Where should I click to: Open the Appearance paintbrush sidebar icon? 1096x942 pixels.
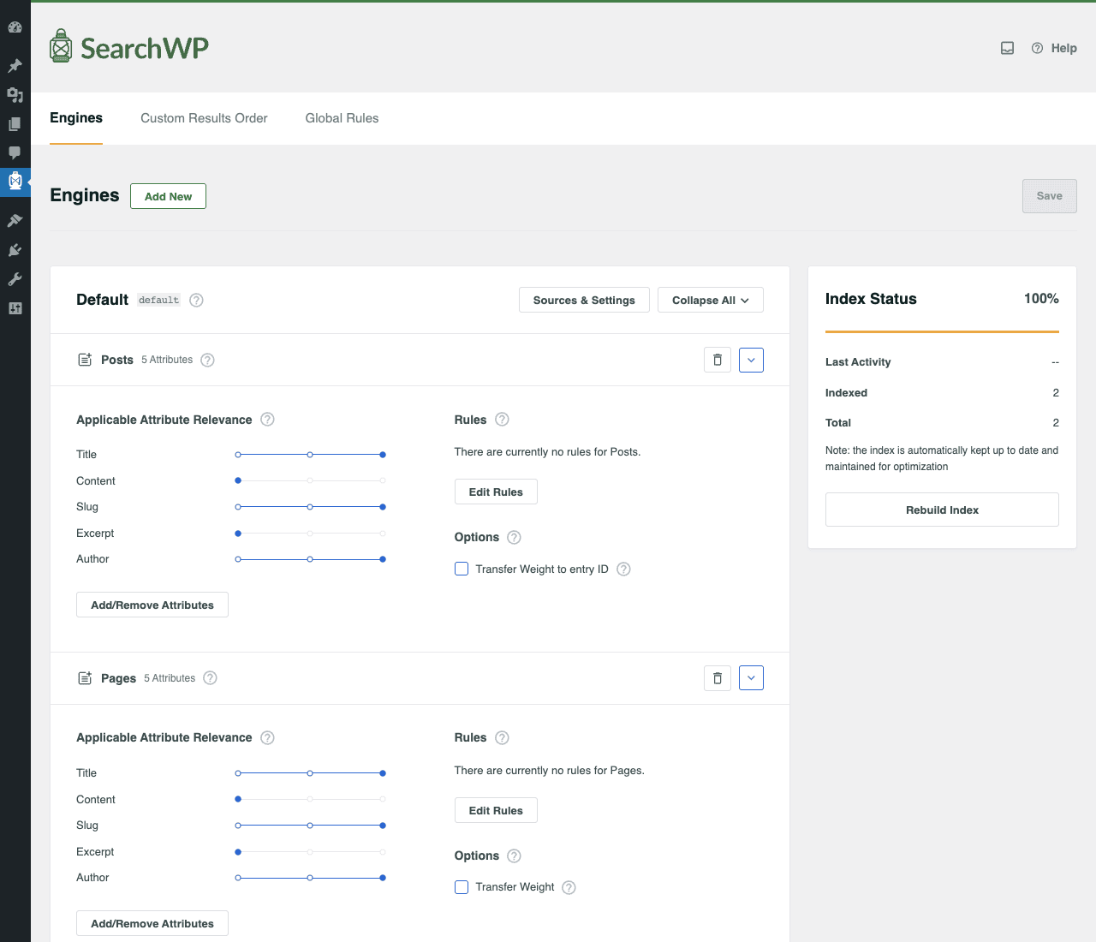pyautogui.click(x=15, y=221)
